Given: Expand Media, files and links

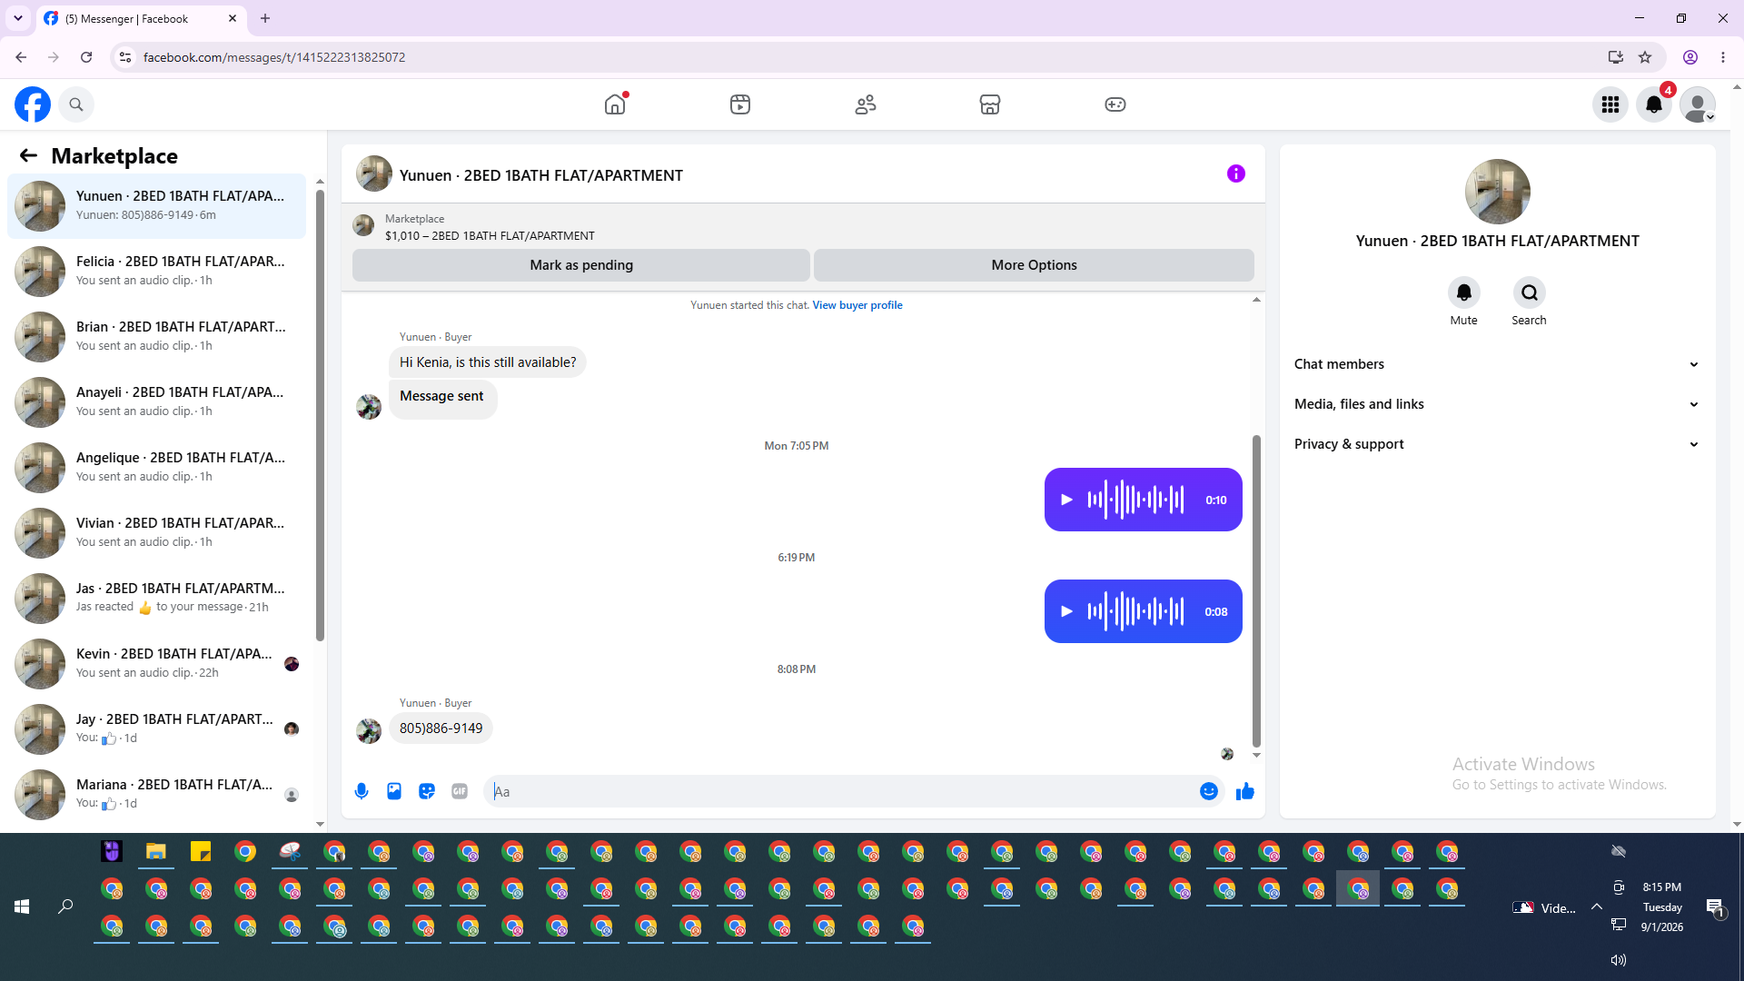Looking at the screenshot, I should tap(1497, 404).
